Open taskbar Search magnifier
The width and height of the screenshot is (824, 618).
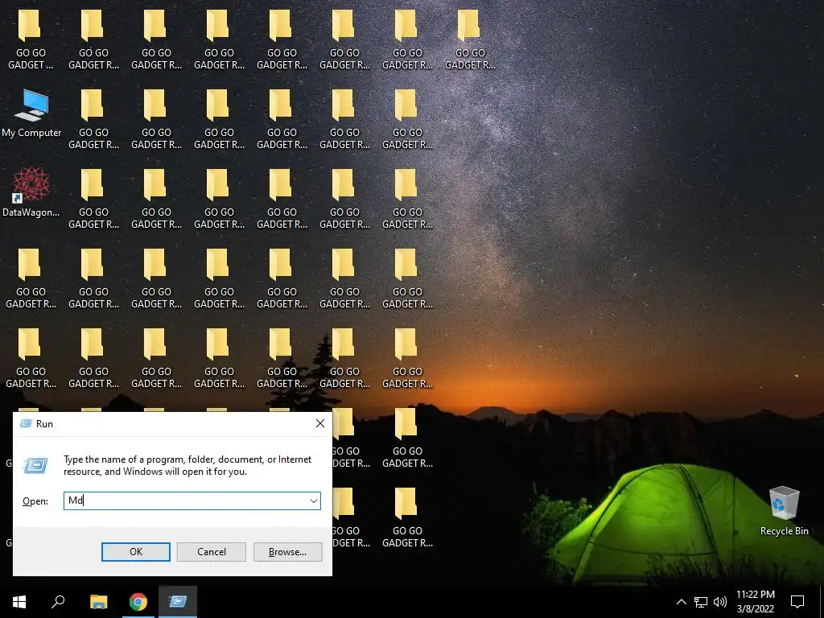[x=58, y=602]
